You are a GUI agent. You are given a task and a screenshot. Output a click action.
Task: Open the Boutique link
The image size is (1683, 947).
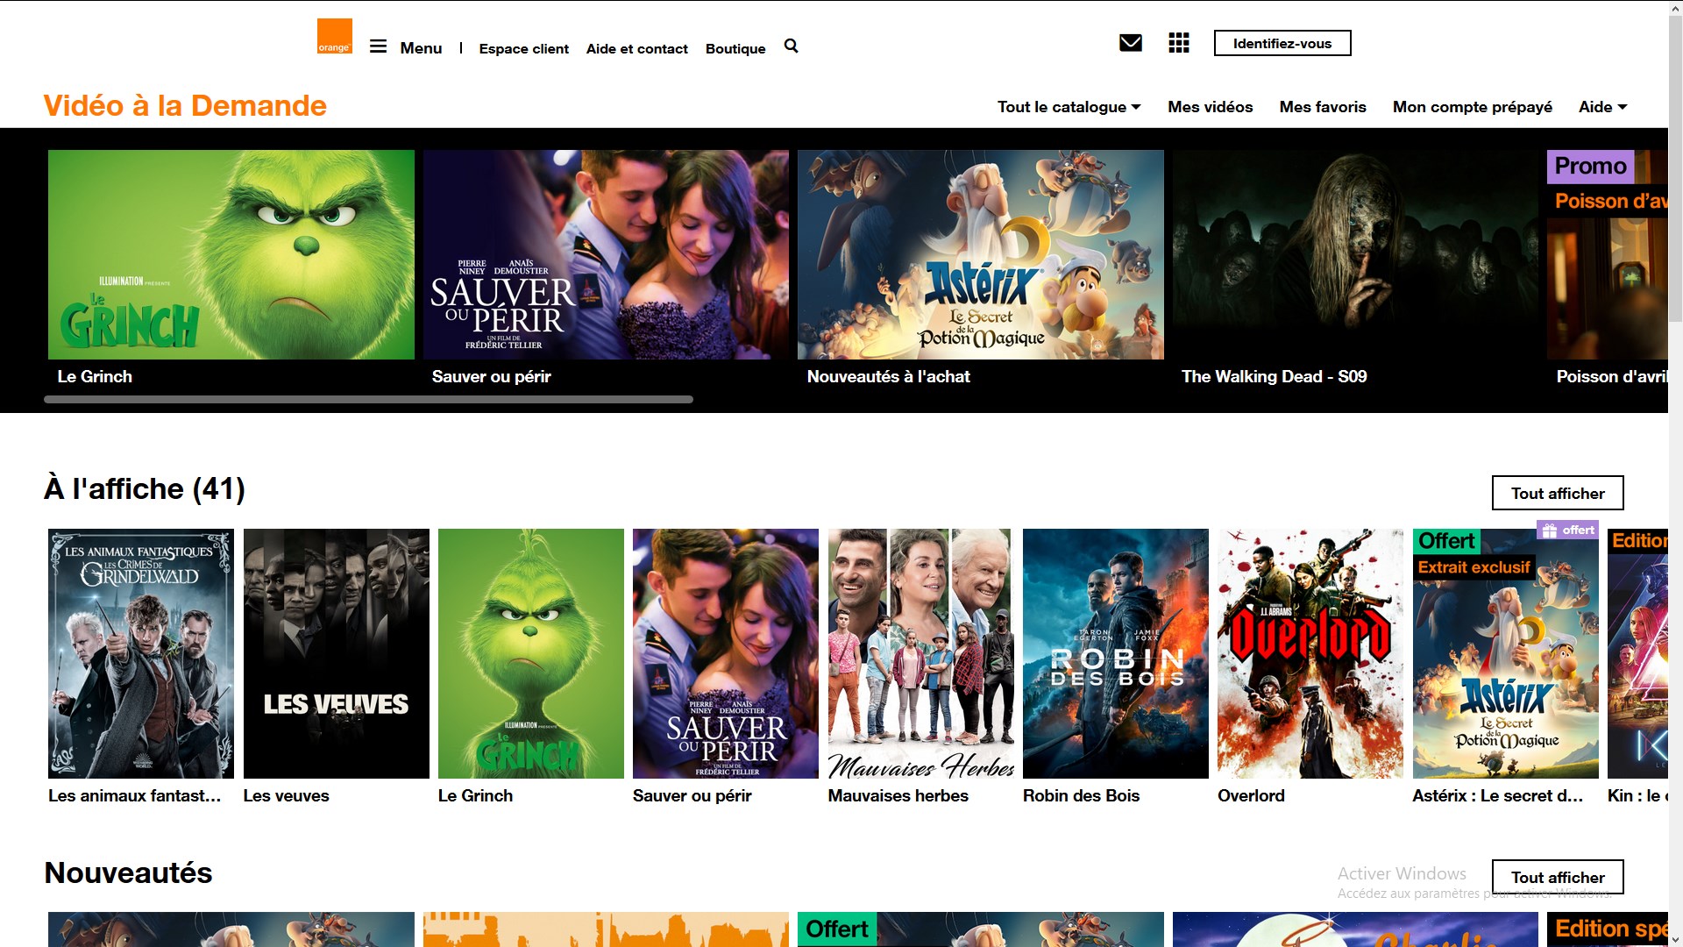735,48
